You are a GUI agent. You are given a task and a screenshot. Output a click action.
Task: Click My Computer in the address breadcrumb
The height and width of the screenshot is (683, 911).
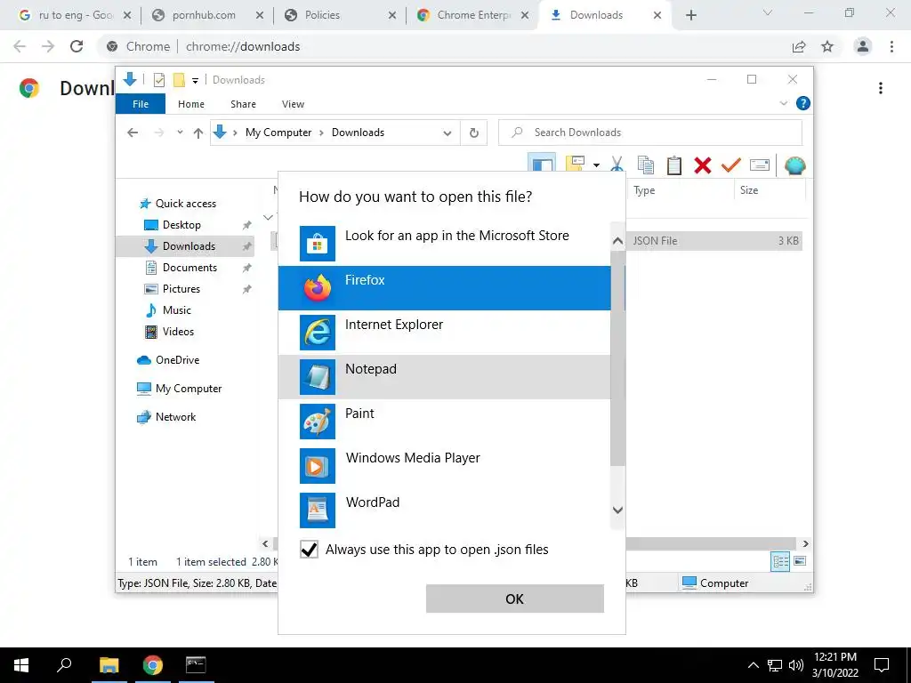[278, 133]
